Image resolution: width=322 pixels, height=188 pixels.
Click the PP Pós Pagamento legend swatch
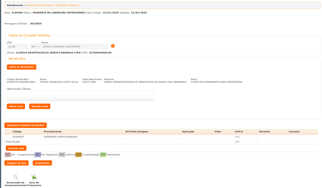tap(38, 155)
